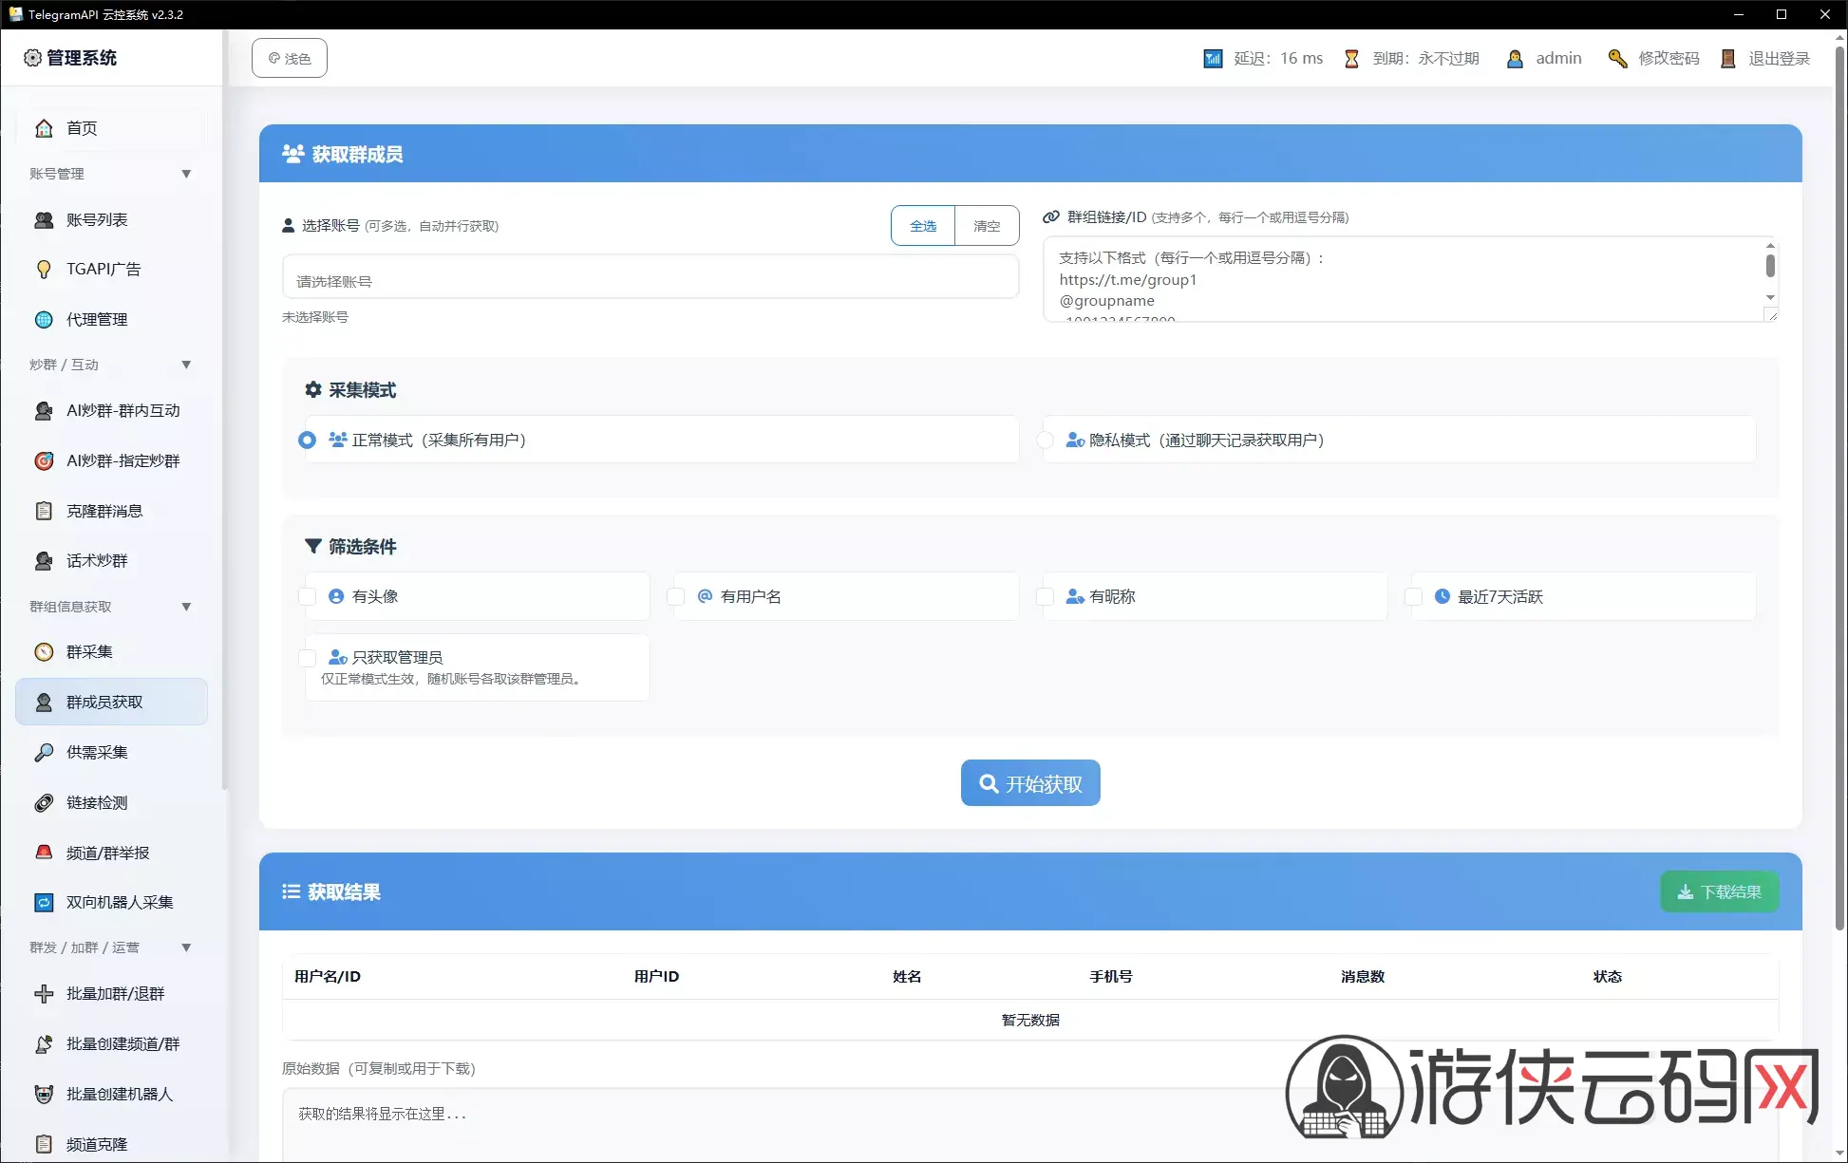
Task: Click the sidebar vertical scrollbar
Action: (225, 408)
